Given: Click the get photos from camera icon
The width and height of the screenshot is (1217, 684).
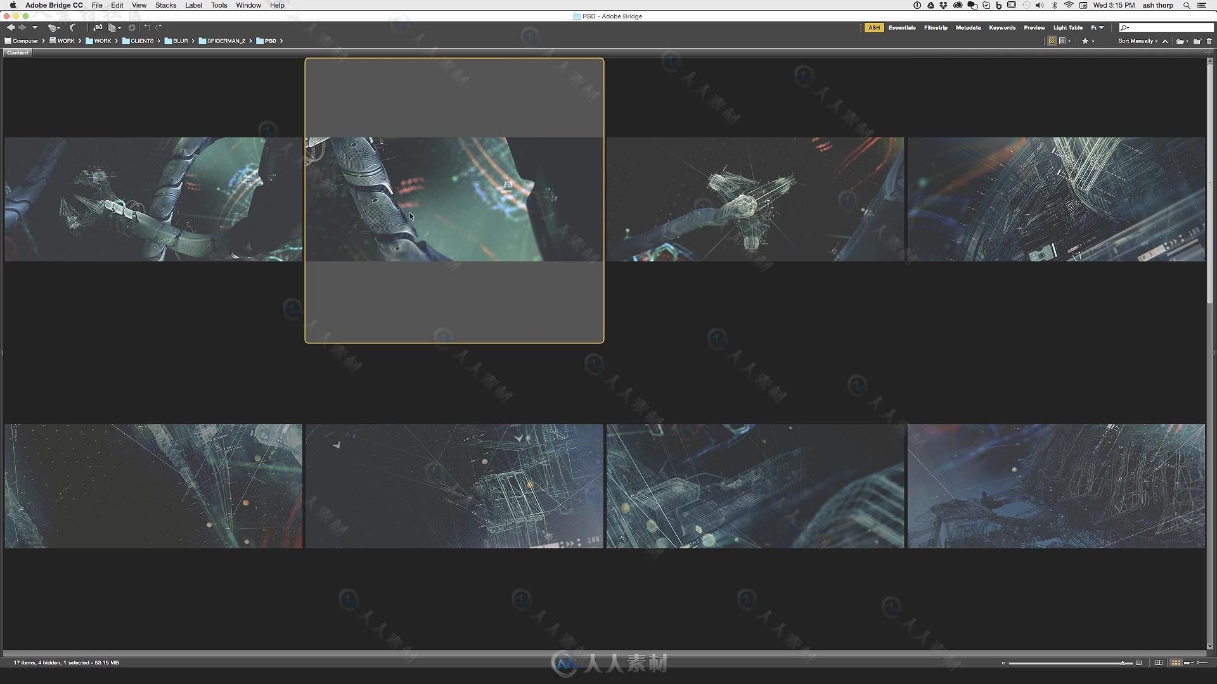Looking at the screenshot, I should coord(97,27).
